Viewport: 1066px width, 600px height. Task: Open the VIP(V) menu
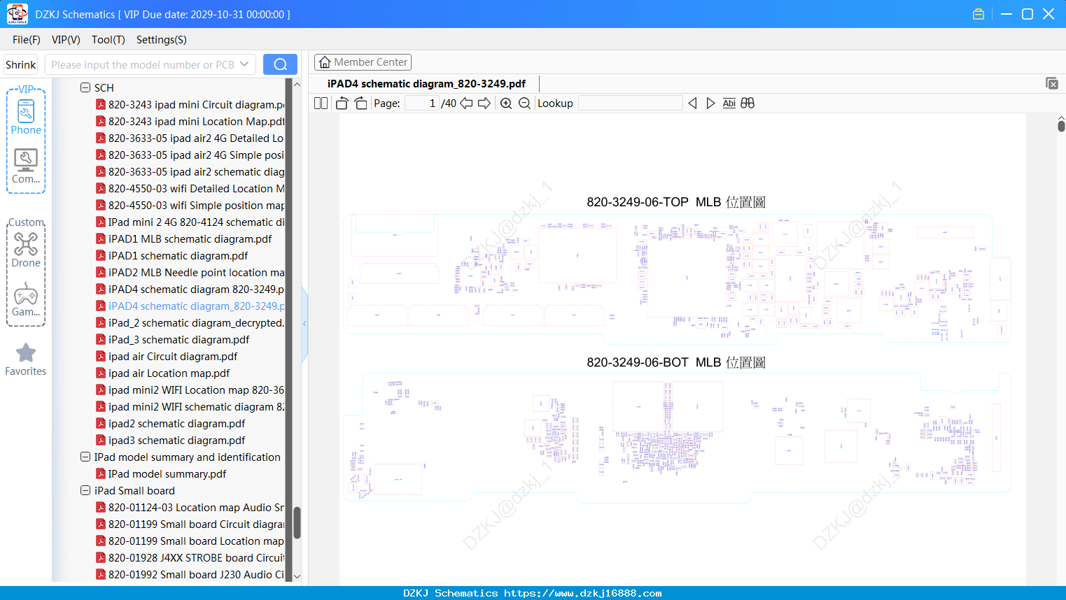pos(66,40)
